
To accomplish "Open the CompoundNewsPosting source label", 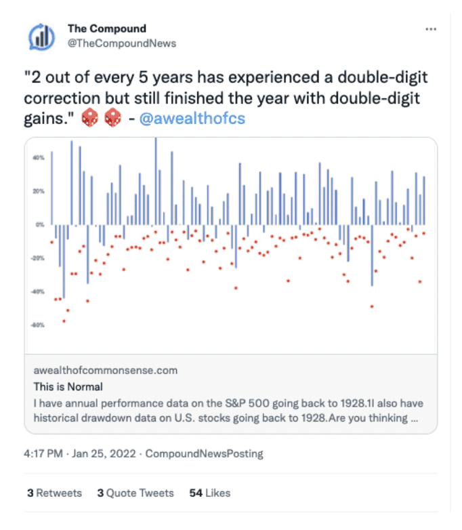I will tap(204, 453).
